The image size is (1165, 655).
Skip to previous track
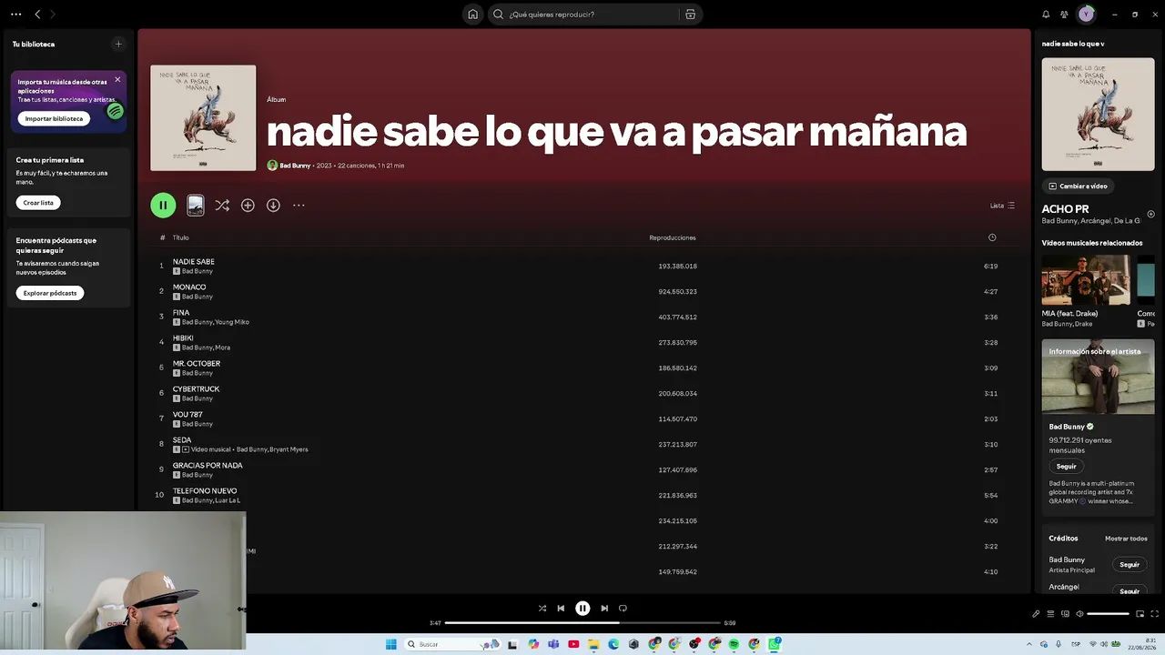[561, 609]
